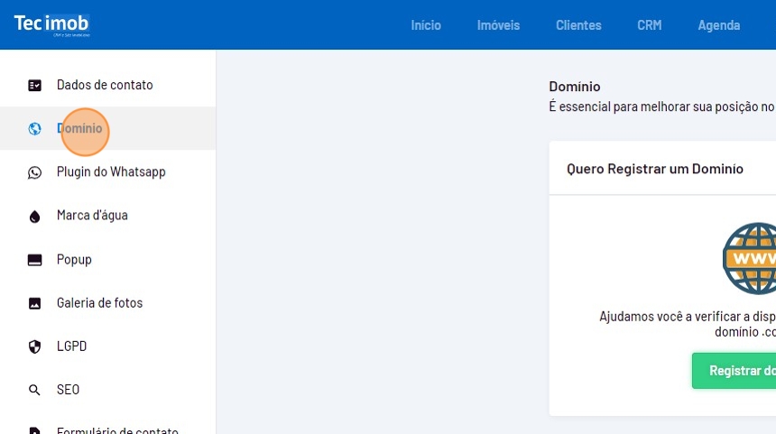
Task: Click the Popup window icon in sidebar
Action: (35, 260)
